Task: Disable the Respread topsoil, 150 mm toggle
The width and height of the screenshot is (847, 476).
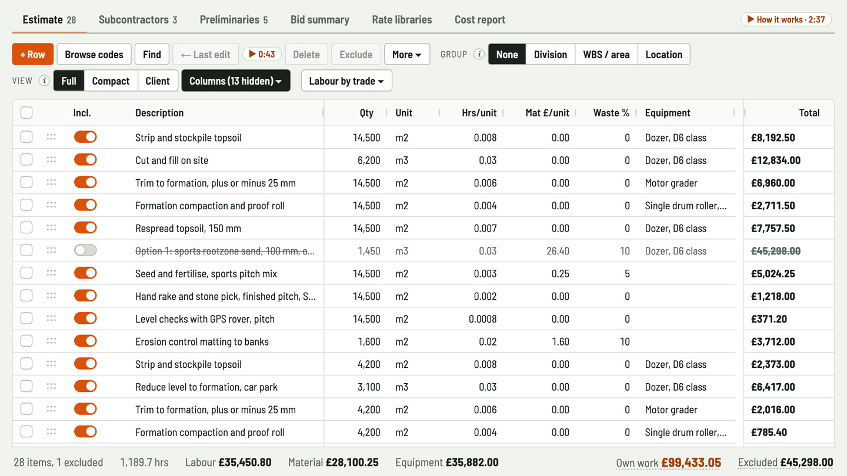Action: click(x=85, y=228)
